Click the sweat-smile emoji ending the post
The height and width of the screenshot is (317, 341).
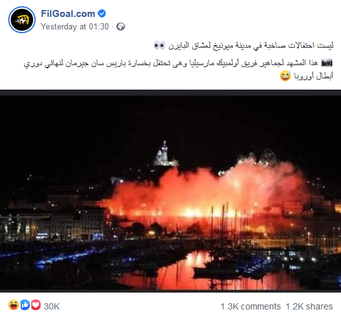[285, 76]
